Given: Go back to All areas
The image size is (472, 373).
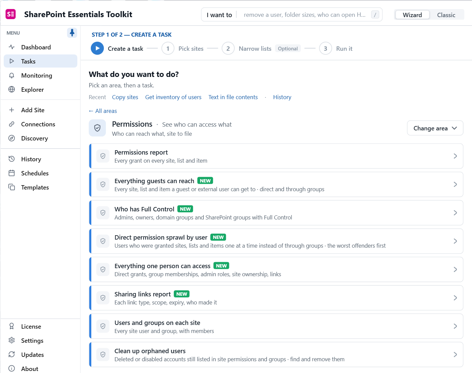Looking at the screenshot, I should [x=103, y=111].
